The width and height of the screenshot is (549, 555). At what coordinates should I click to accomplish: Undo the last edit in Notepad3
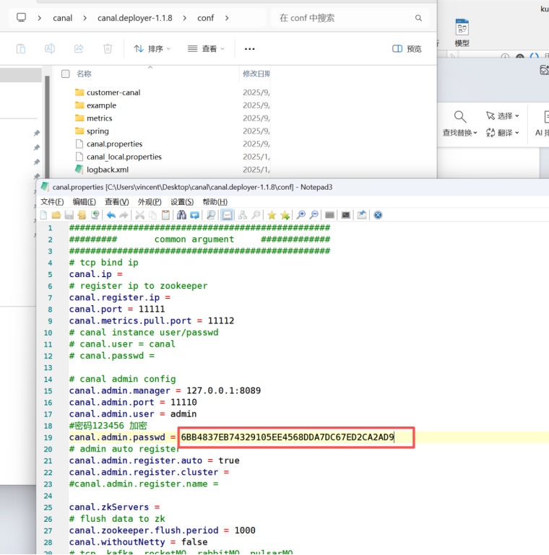click(111, 215)
